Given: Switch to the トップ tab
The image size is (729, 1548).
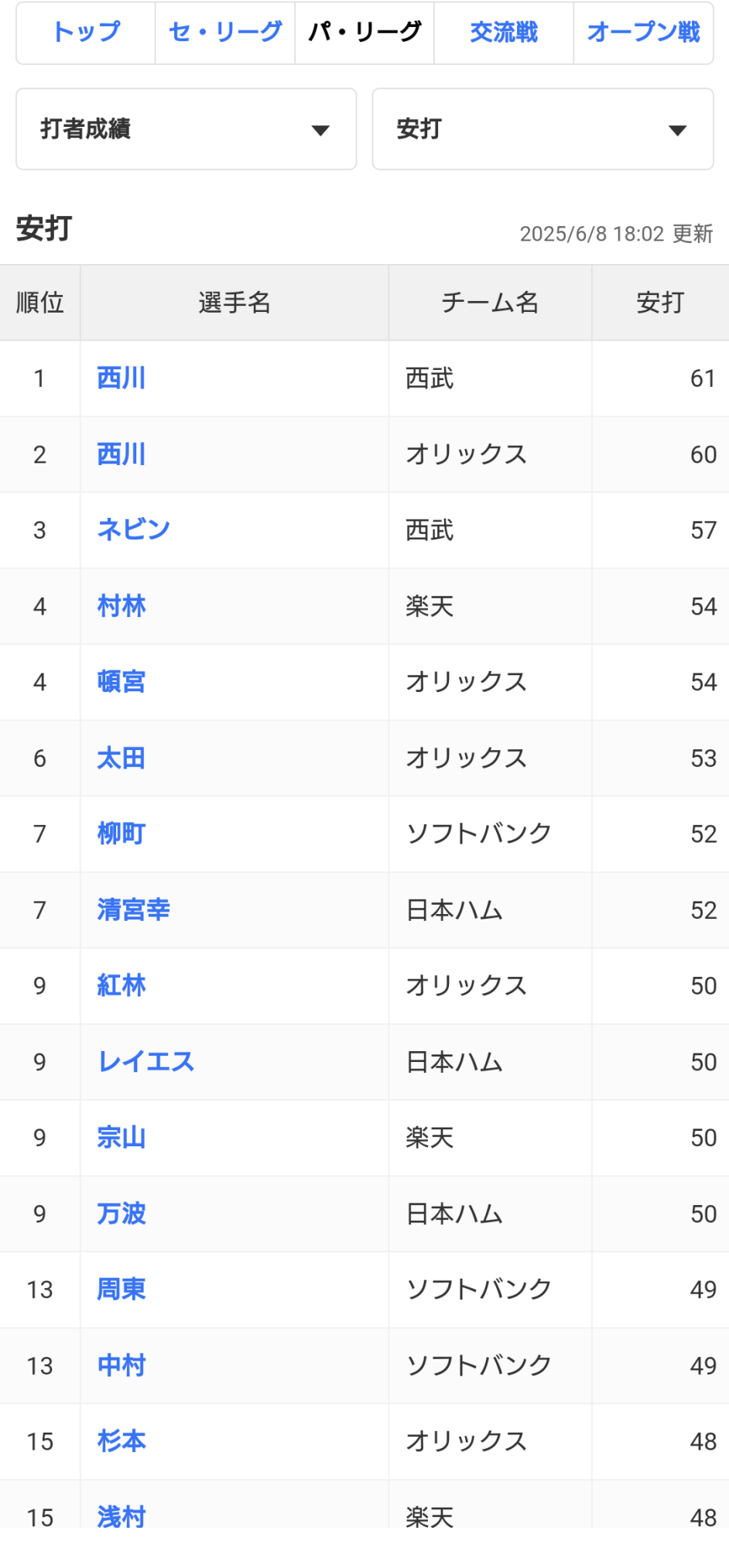Looking at the screenshot, I should tap(86, 33).
